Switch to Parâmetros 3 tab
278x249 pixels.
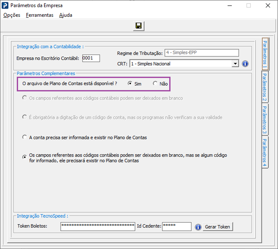pyautogui.click(x=265, y=119)
